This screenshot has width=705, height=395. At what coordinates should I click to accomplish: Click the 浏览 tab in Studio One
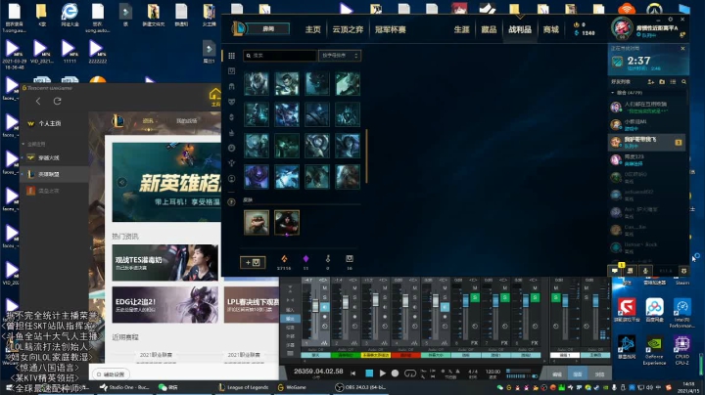tap(599, 373)
